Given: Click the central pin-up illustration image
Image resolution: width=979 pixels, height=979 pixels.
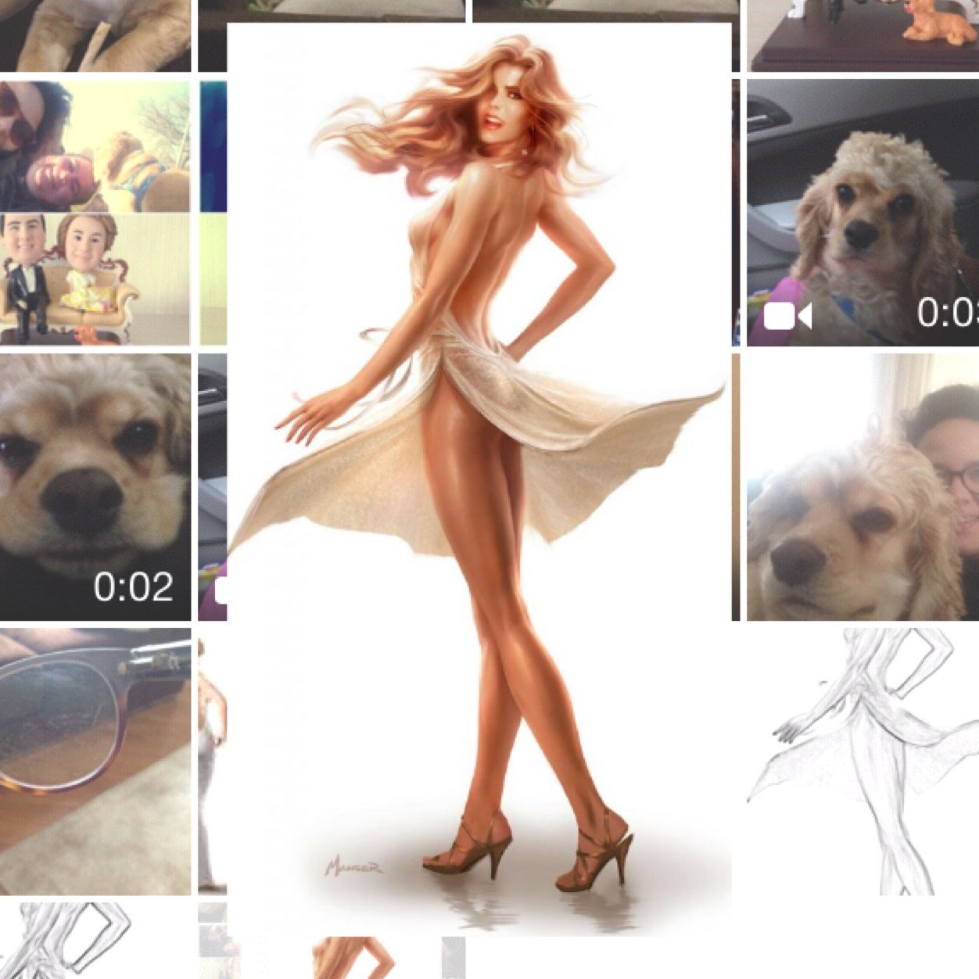Looking at the screenshot, I should coord(479,479).
